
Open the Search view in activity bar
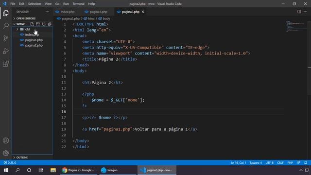click(6, 26)
